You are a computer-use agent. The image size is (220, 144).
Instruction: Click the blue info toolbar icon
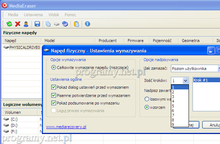pyautogui.click(x=87, y=24)
